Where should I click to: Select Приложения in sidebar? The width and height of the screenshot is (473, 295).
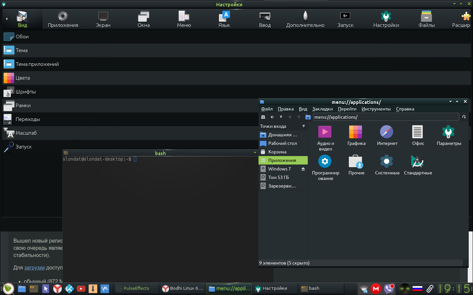pos(283,160)
